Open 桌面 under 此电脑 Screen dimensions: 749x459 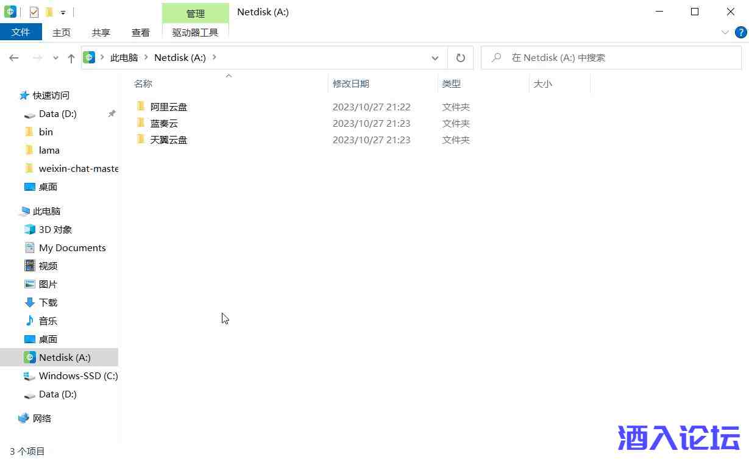(x=48, y=339)
